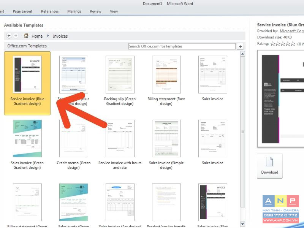
Task: Go to Home in the breadcrumb
Action: click(37, 36)
